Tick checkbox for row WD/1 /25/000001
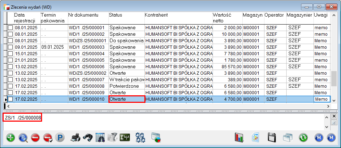The height and width of the screenshot is (148, 341). [11, 28]
